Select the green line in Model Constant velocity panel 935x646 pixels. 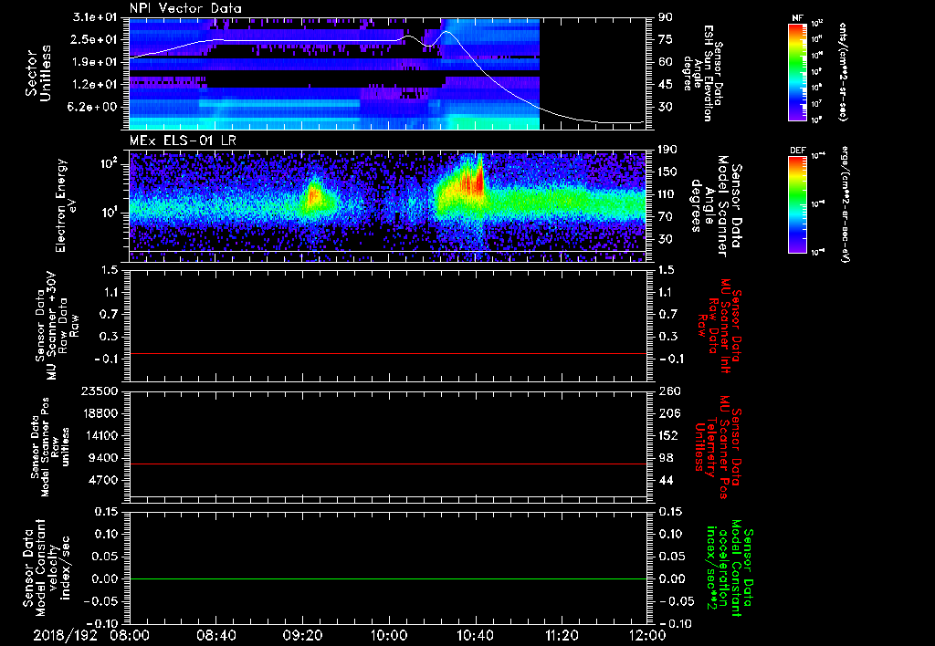point(387,578)
